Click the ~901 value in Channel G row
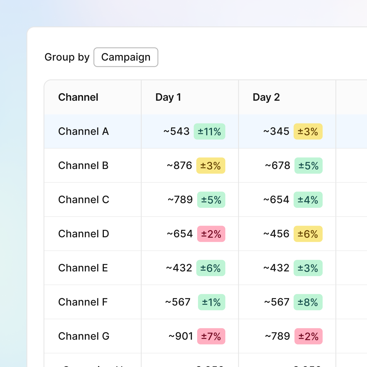This screenshot has height=367, width=367. [181, 336]
